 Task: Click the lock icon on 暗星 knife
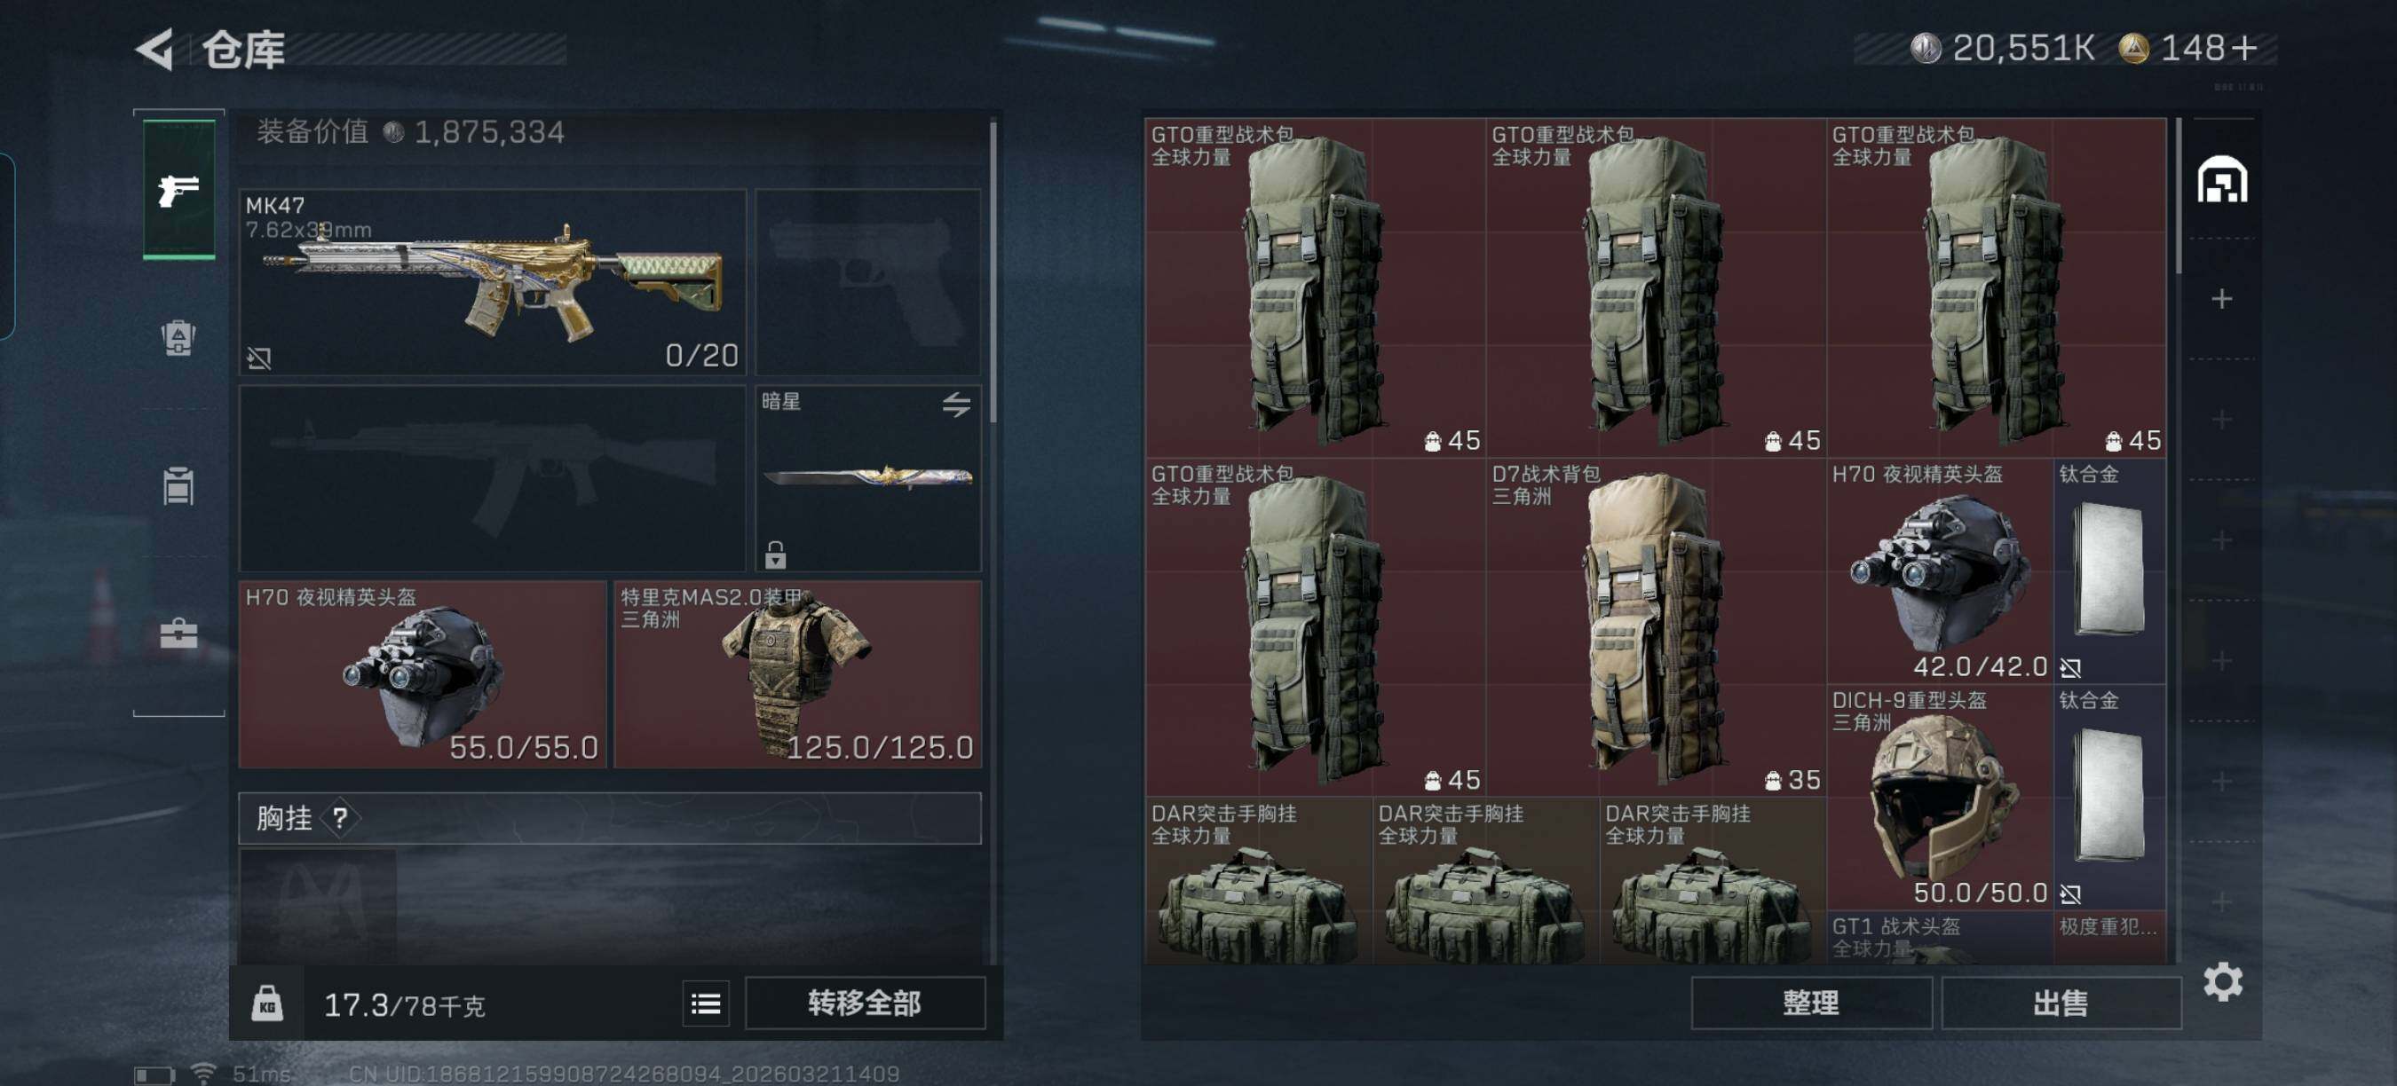(775, 555)
